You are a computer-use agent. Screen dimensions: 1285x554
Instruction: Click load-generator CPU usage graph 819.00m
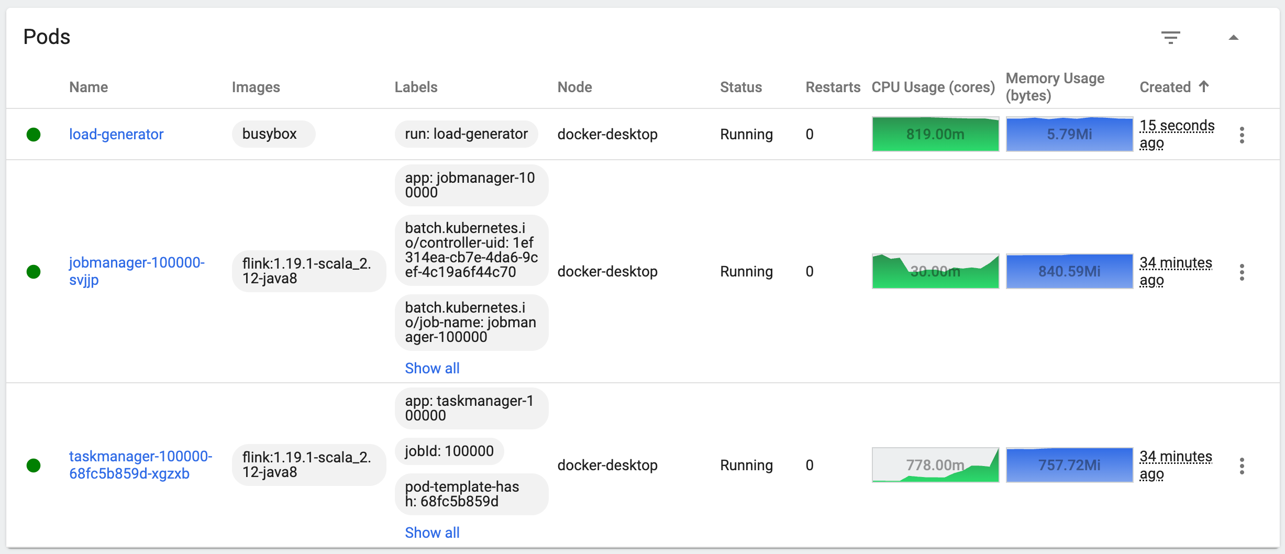tap(935, 135)
